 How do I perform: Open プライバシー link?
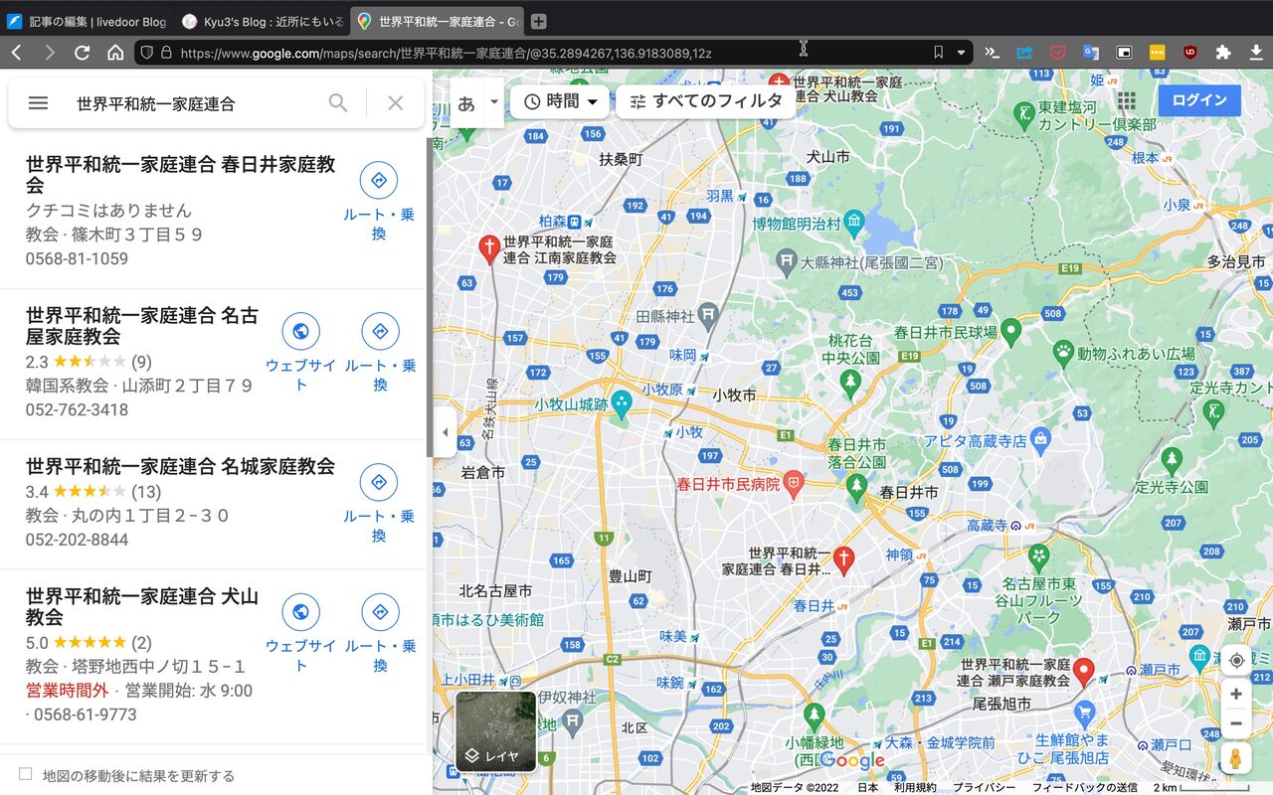pyautogui.click(x=985, y=787)
